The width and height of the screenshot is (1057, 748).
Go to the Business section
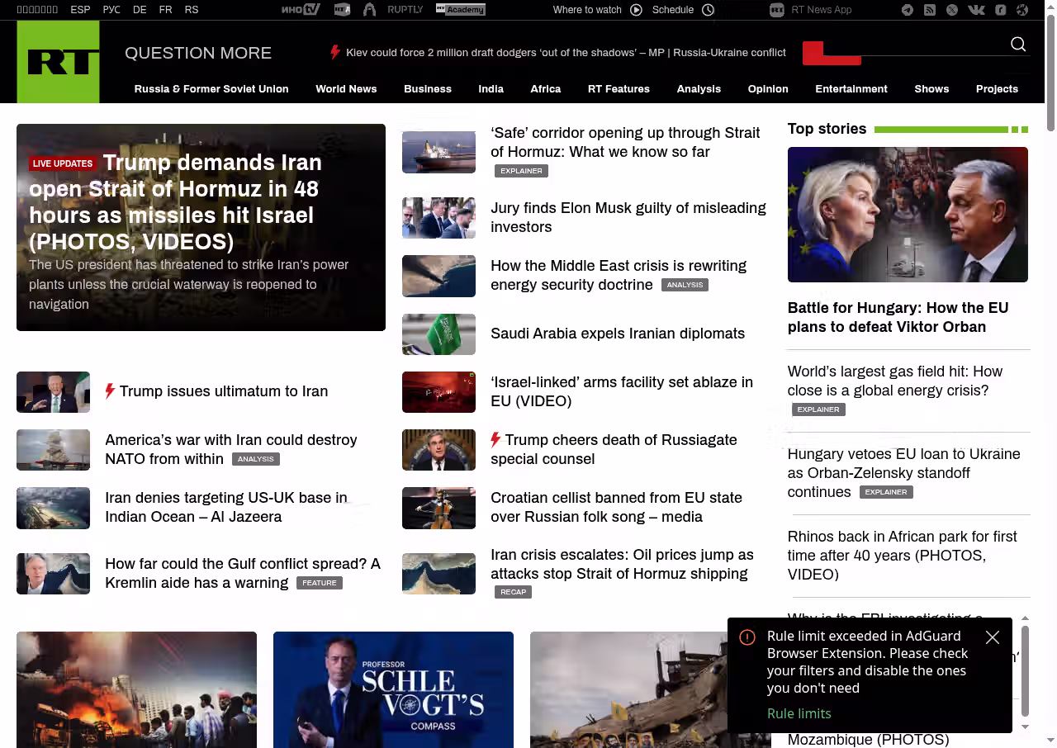[x=427, y=89]
